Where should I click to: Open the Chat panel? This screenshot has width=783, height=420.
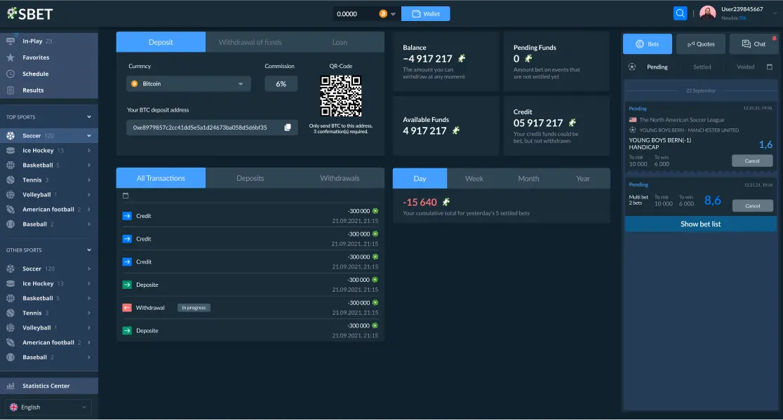point(753,43)
